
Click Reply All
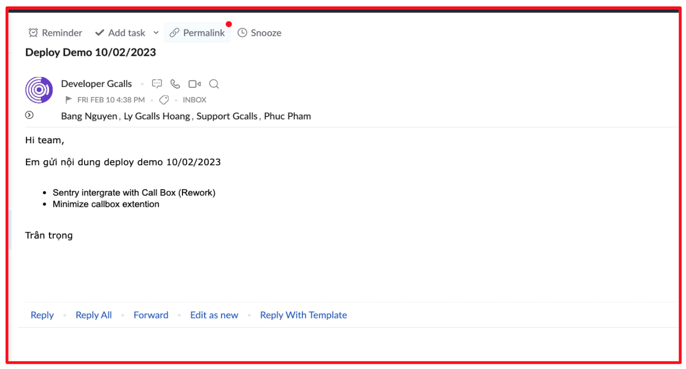(x=94, y=315)
